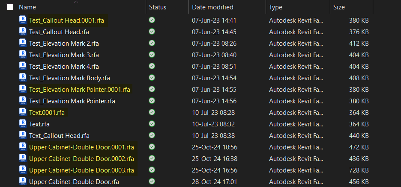
Task: Click the Revit icon of Test_Elevation Mark Pointer.rfa
Action: click(23, 101)
